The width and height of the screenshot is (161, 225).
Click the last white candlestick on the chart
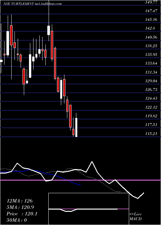76,127
